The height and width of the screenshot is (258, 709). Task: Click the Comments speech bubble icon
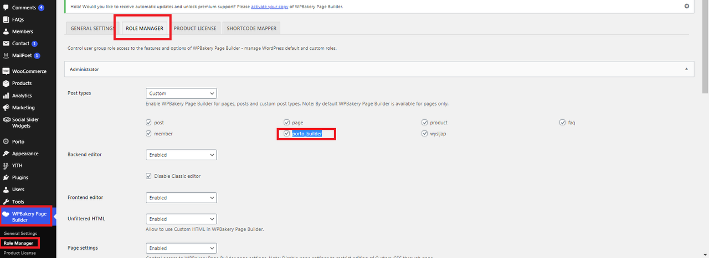[x=6, y=8]
